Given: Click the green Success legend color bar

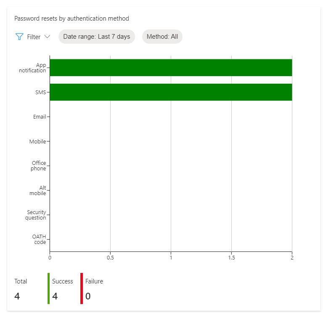Looking at the screenshot, I should [49, 289].
